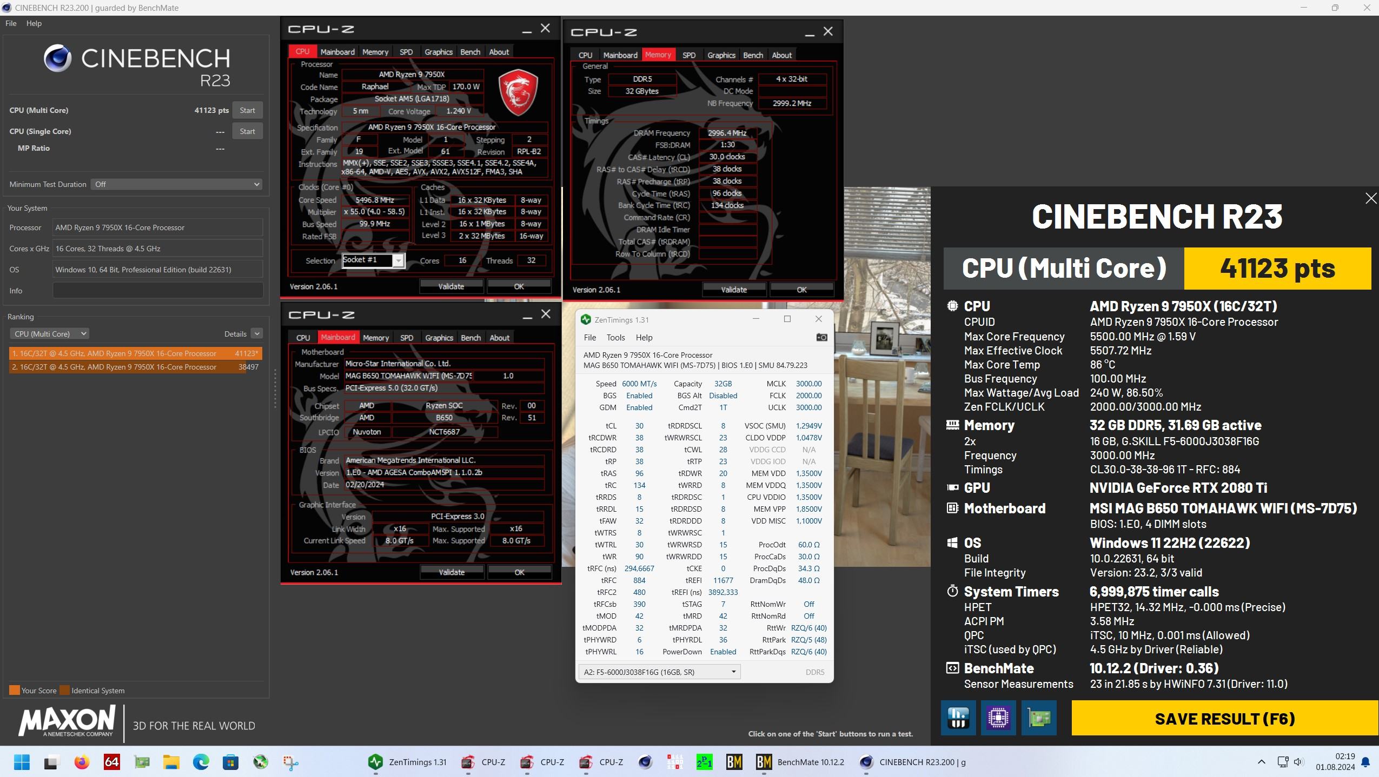
Task: Click the purple CPU-Z chip icon
Action: pos(998,718)
